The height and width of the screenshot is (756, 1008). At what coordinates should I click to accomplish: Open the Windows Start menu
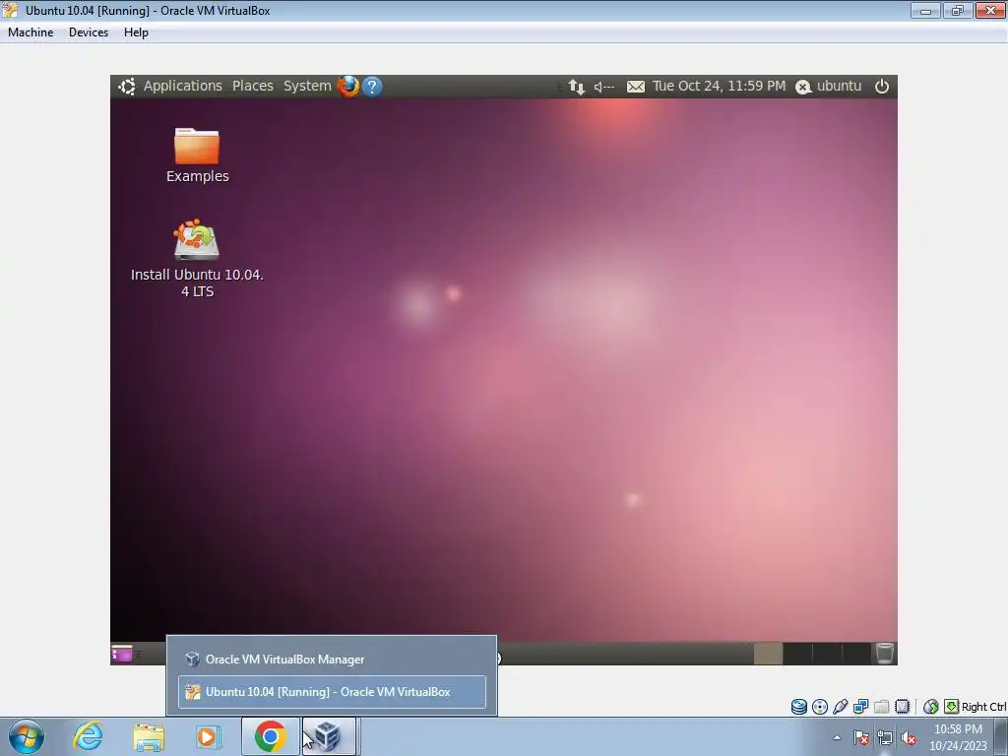(27, 736)
